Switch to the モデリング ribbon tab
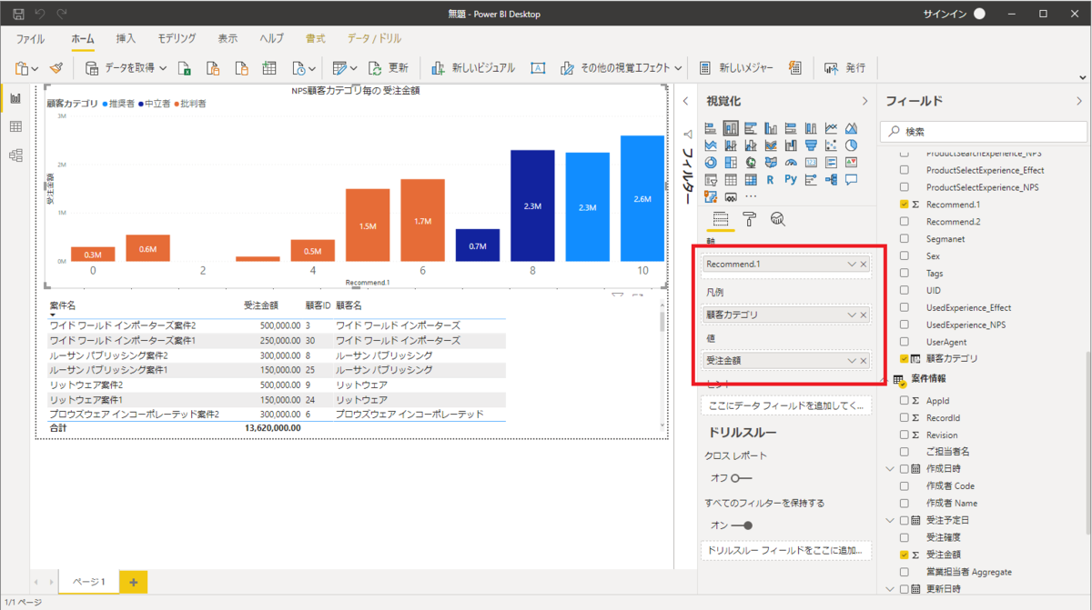 (177, 39)
